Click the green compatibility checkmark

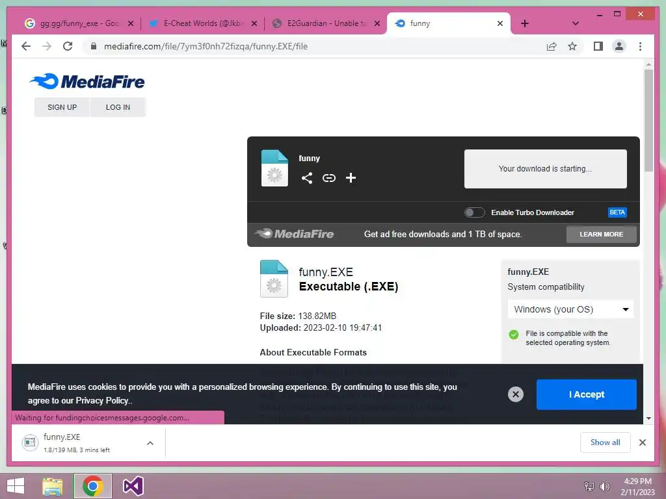(514, 335)
